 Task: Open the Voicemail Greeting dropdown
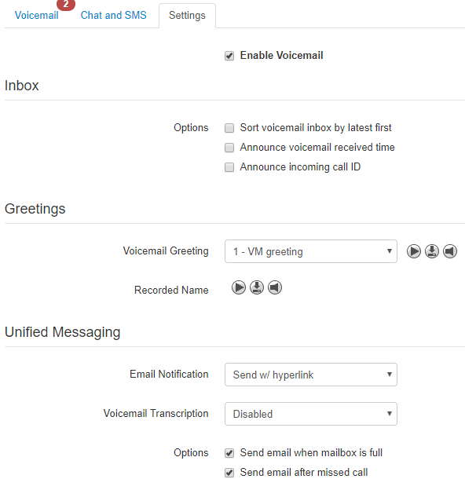[311, 251]
